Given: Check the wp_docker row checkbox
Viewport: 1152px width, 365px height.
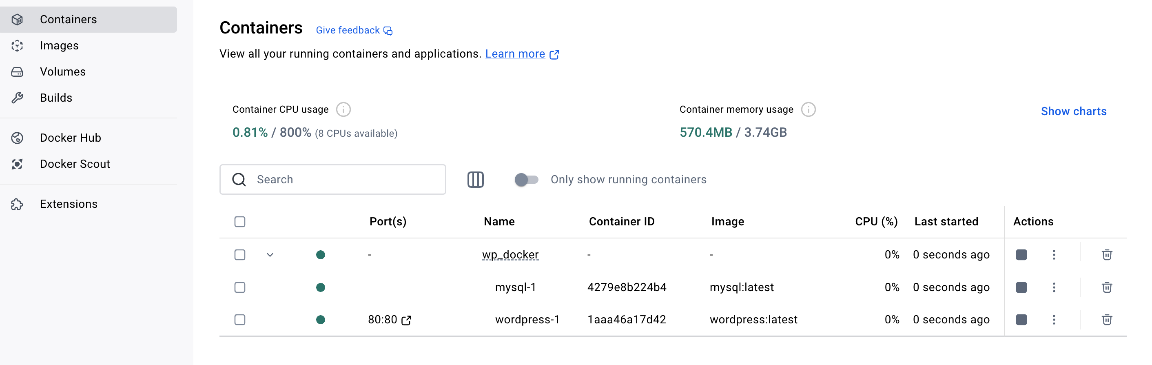Looking at the screenshot, I should click(x=240, y=255).
